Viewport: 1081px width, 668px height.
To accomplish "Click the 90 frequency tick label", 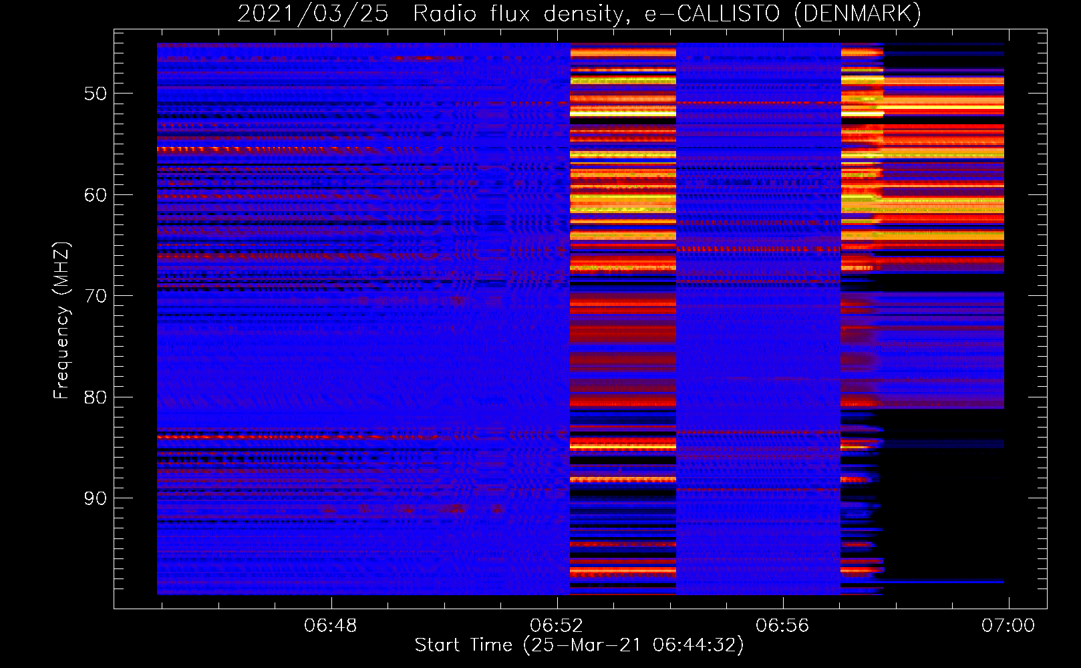I will [96, 498].
